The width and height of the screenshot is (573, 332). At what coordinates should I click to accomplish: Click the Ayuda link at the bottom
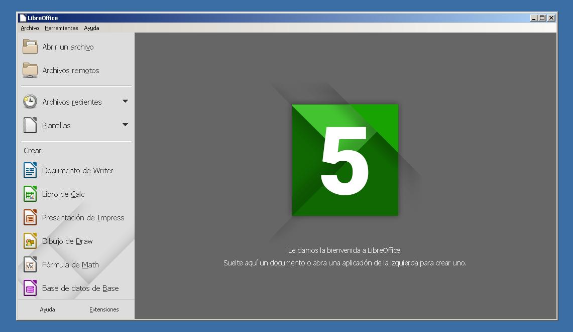click(47, 309)
